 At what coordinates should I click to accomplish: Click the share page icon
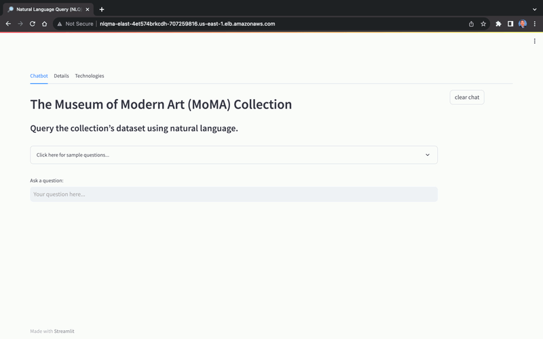(x=471, y=24)
